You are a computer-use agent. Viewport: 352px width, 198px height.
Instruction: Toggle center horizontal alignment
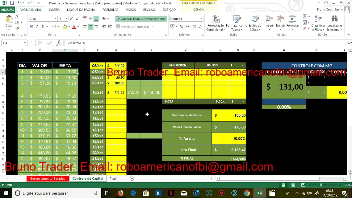click(x=90, y=27)
